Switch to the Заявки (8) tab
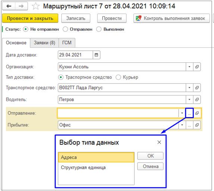 point(44,43)
